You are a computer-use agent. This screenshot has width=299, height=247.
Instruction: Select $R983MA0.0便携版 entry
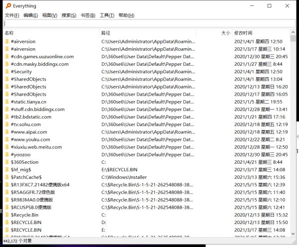click(x=32, y=200)
